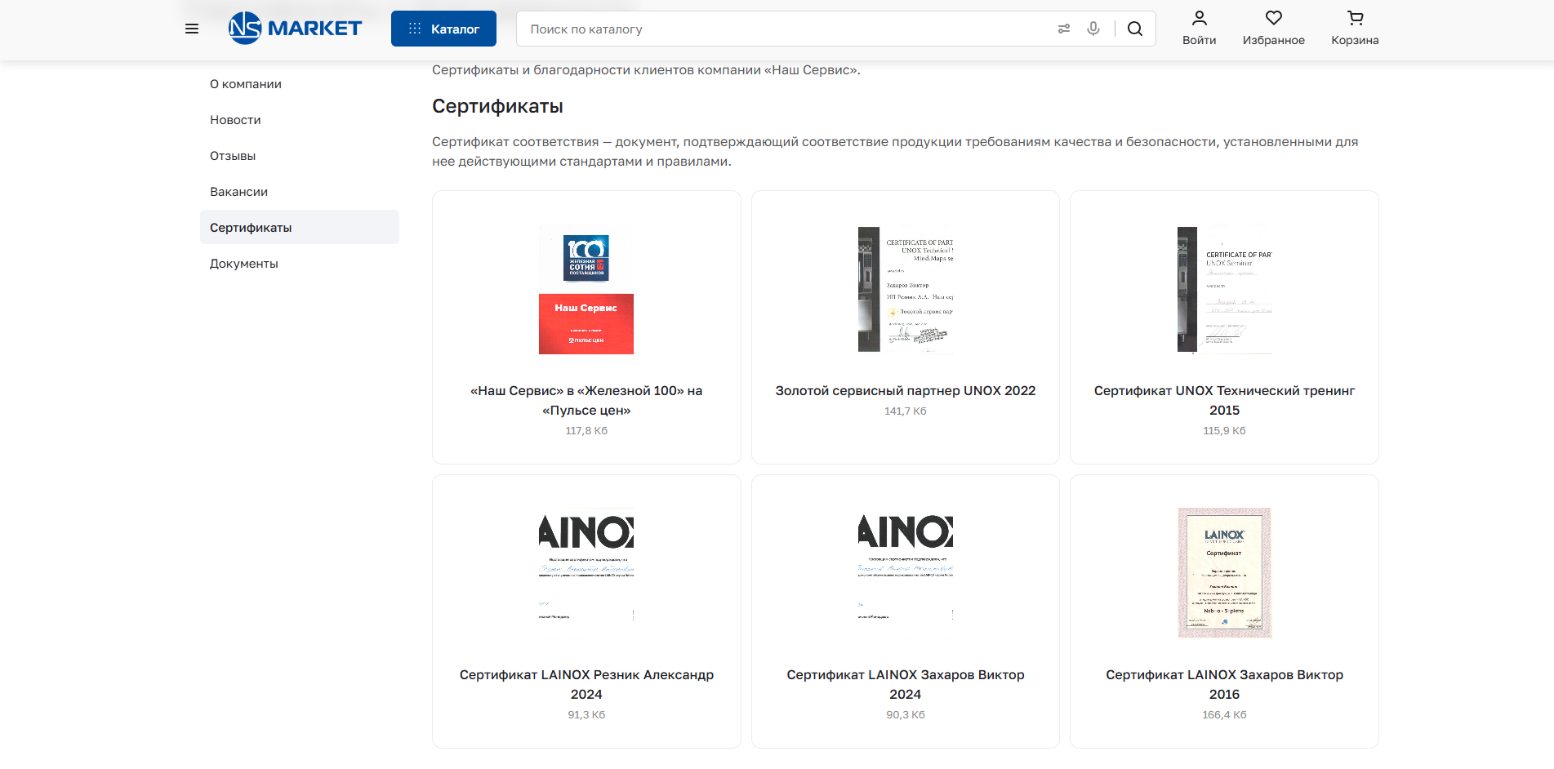Open Золотой сервисный партнер UNOX 2022 link
1554x769 pixels.
click(x=906, y=391)
